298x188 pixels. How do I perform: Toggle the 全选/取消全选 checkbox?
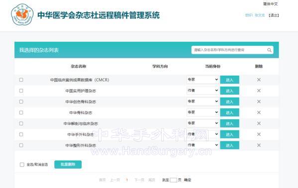coord(22,165)
